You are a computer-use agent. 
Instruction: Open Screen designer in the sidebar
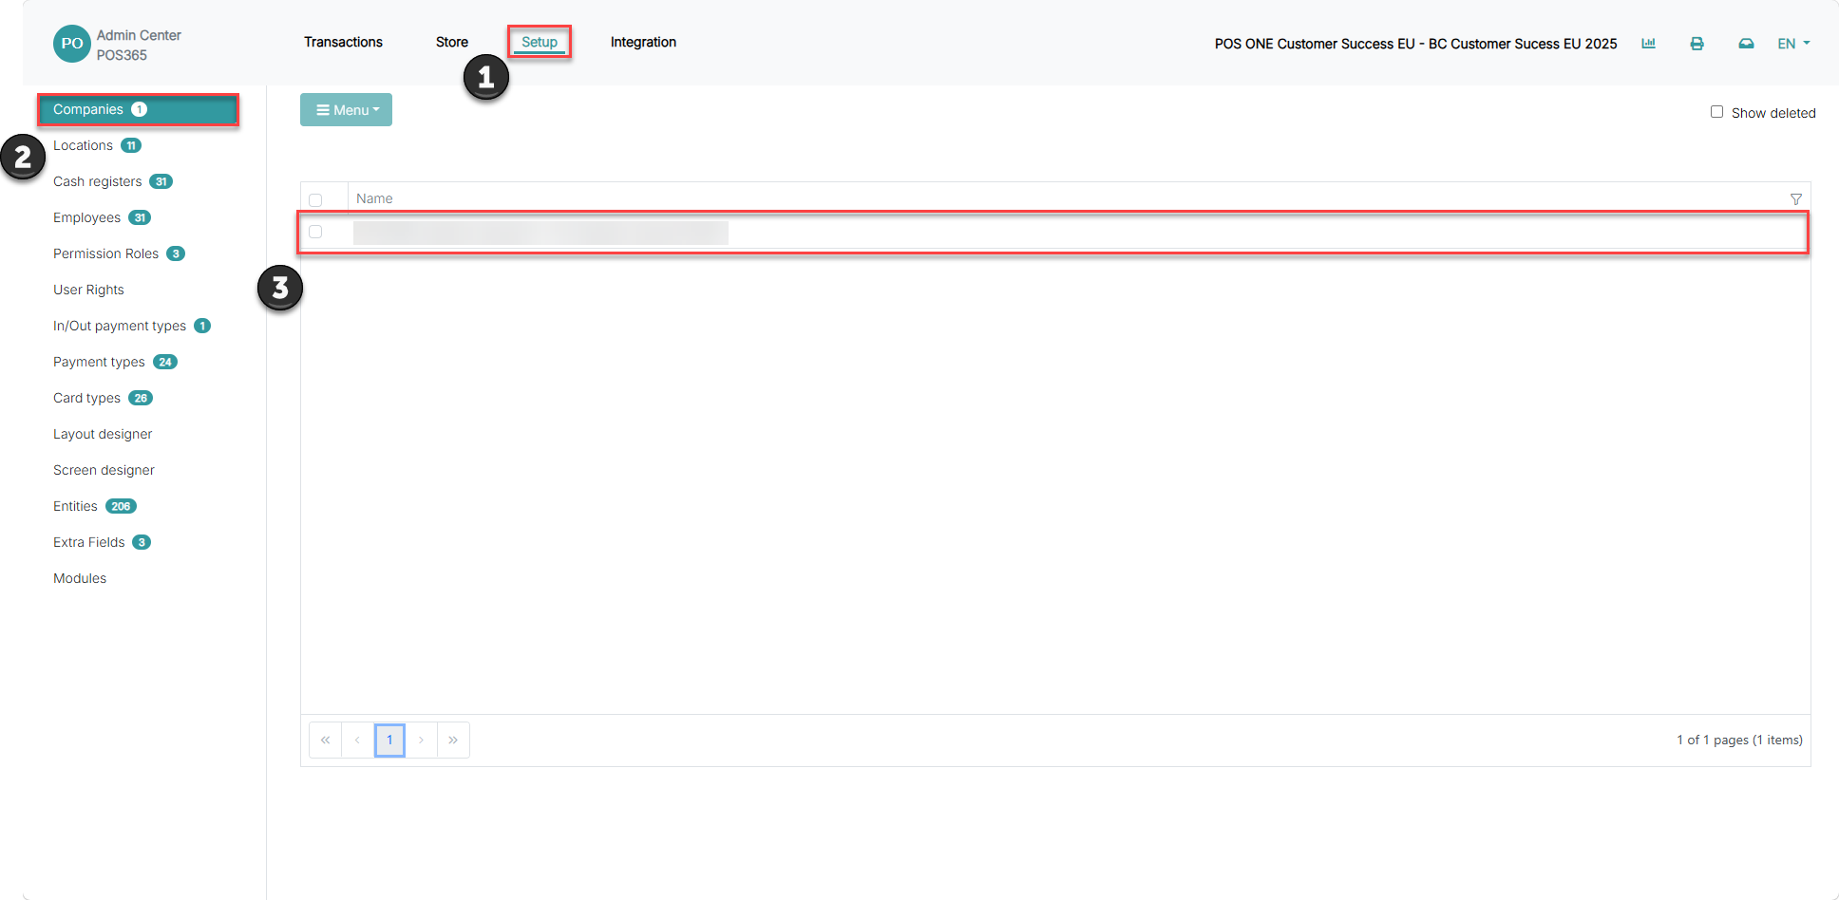[104, 470]
